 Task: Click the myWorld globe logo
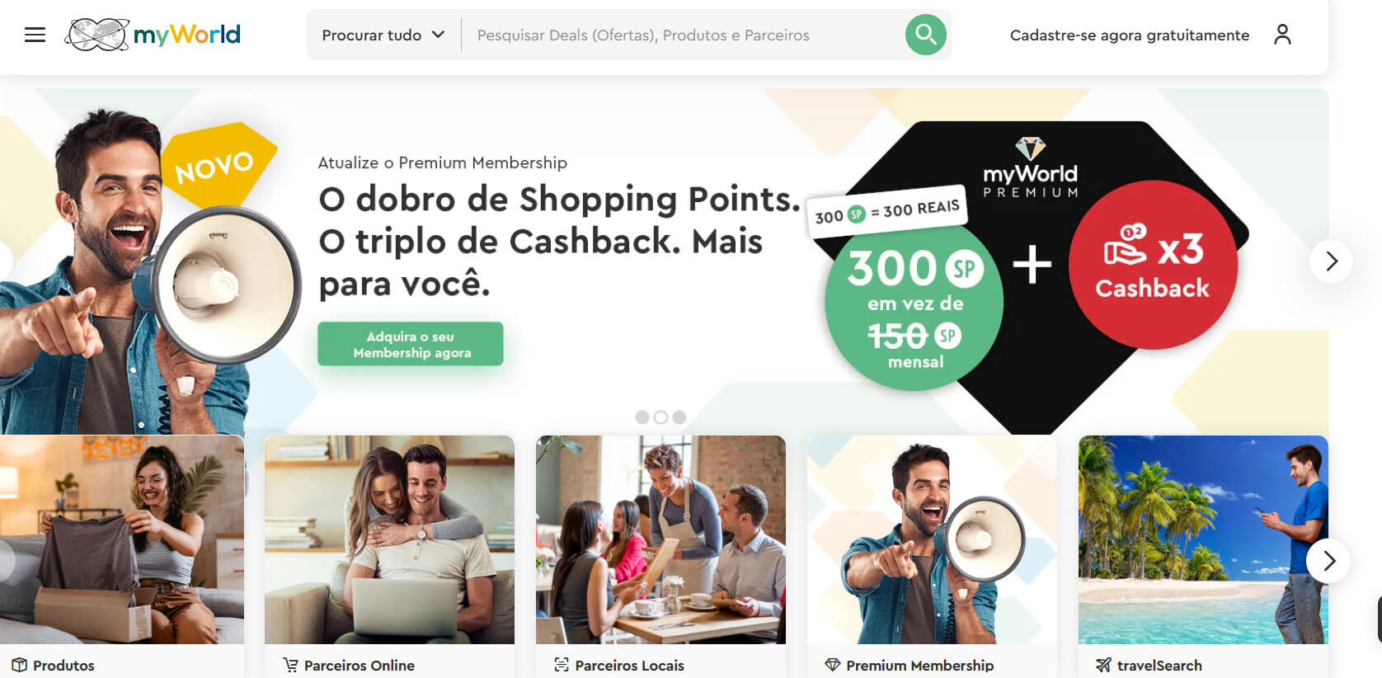click(x=153, y=35)
